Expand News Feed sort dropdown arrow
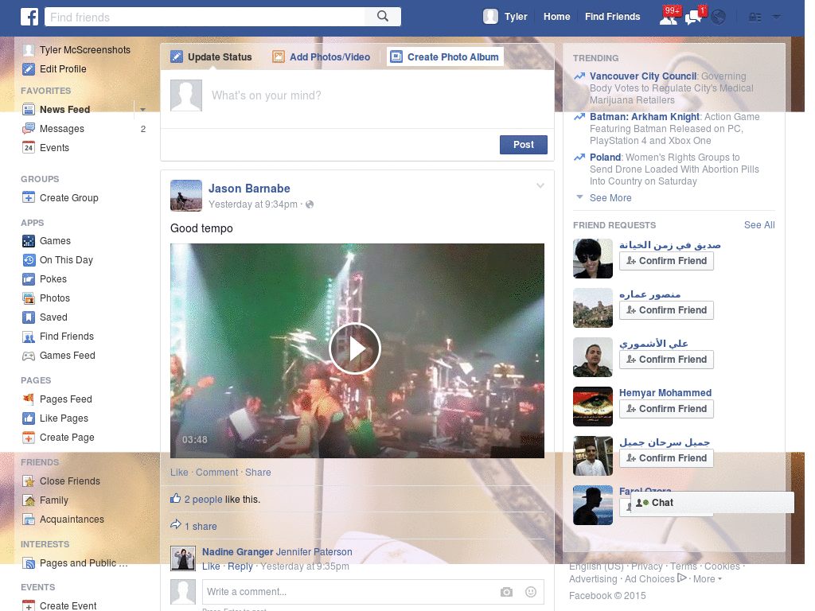 142,110
